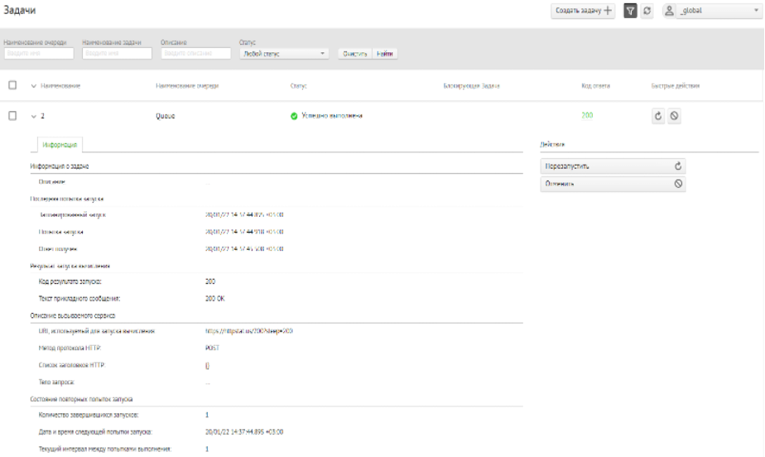Click the 'Наименование очереди' column header
Screen dimensions: 765x457
pyautogui.click(x=187, y=86)
